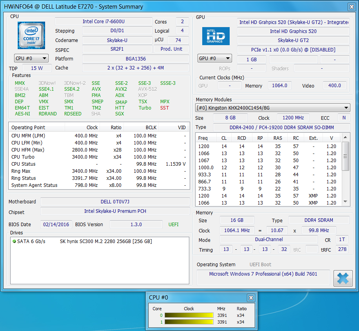This screenshot has width=359, height=331.
Task: Click the memory timings scrollbar thumb
Action: (346, 156)
